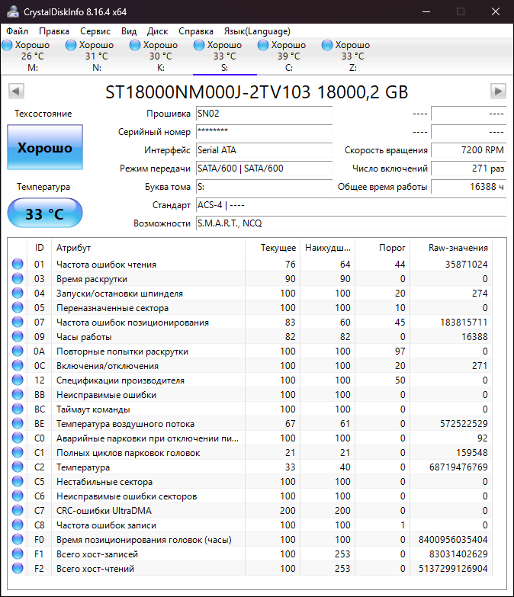The height and width of the screenshot is (597, 514).
Task: Click the status orb for attribute 01
Action: [x=18, y=264]
